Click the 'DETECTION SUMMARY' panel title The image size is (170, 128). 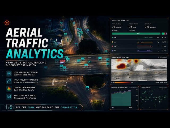[120, 21]
